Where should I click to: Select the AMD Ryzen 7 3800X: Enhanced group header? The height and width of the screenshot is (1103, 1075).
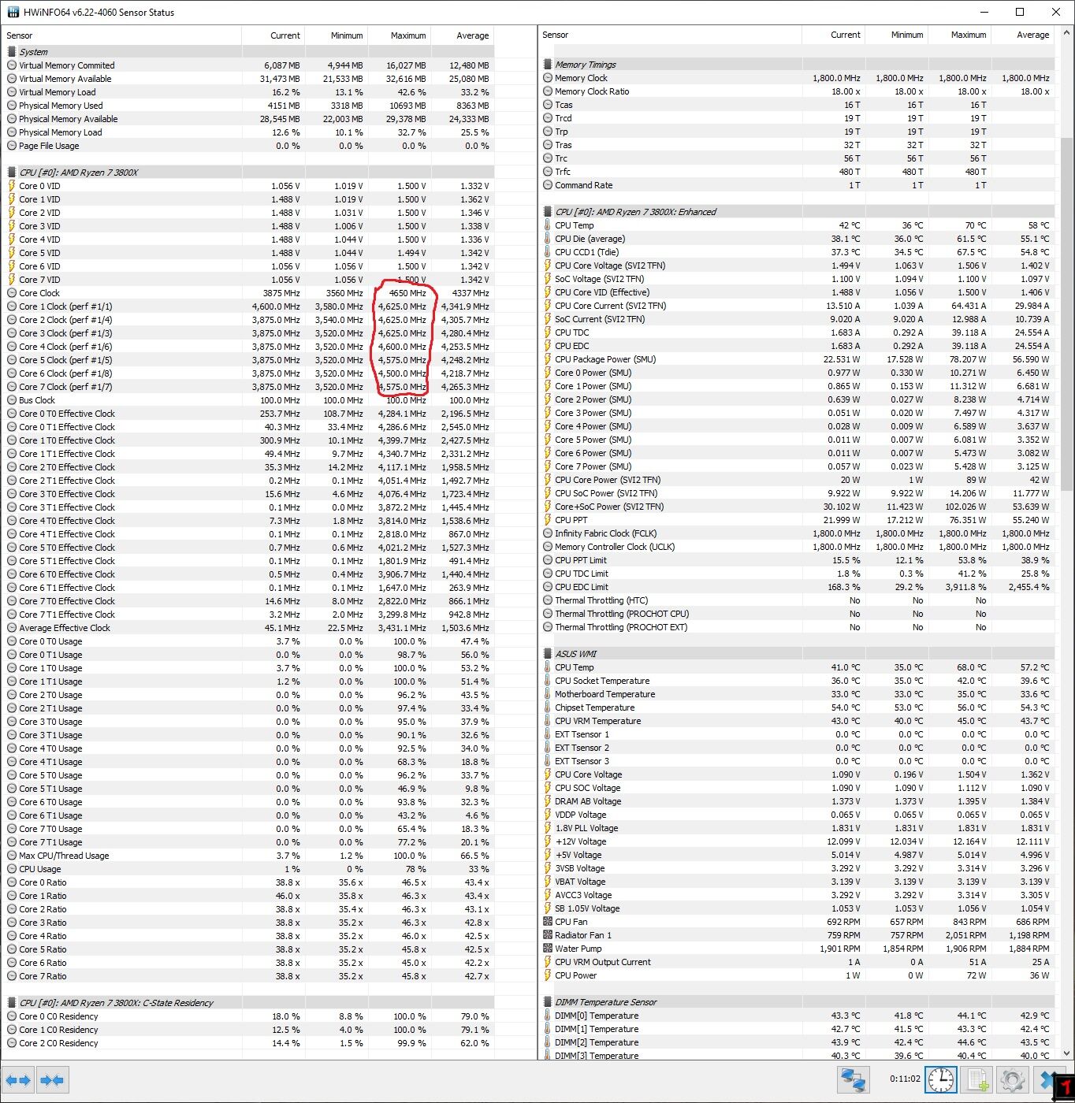797,212
